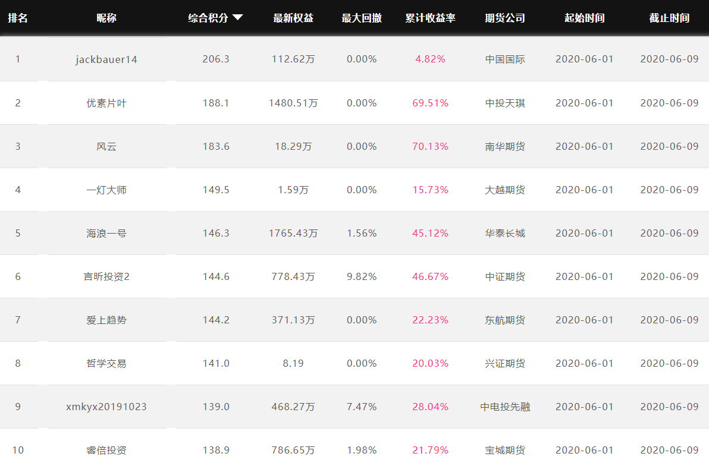Click return rate 20.03%
This screenshot has width=709, height=469.
(x=430, y=363)
